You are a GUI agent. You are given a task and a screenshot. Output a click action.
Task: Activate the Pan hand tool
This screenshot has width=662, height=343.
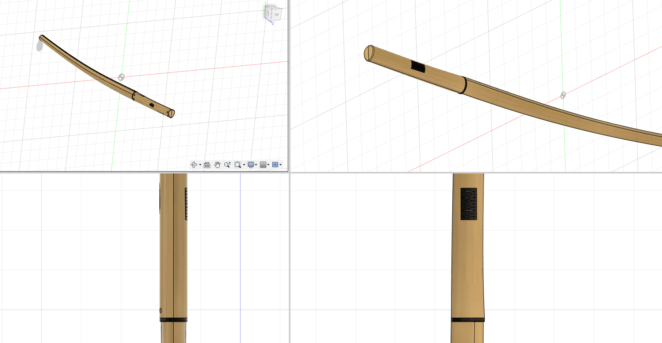click(217, 165)
